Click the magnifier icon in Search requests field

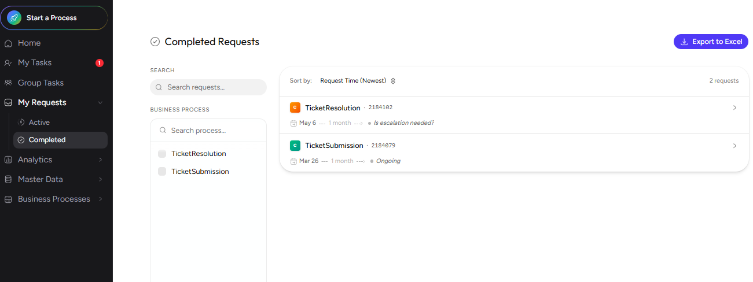tap(159, 87)
